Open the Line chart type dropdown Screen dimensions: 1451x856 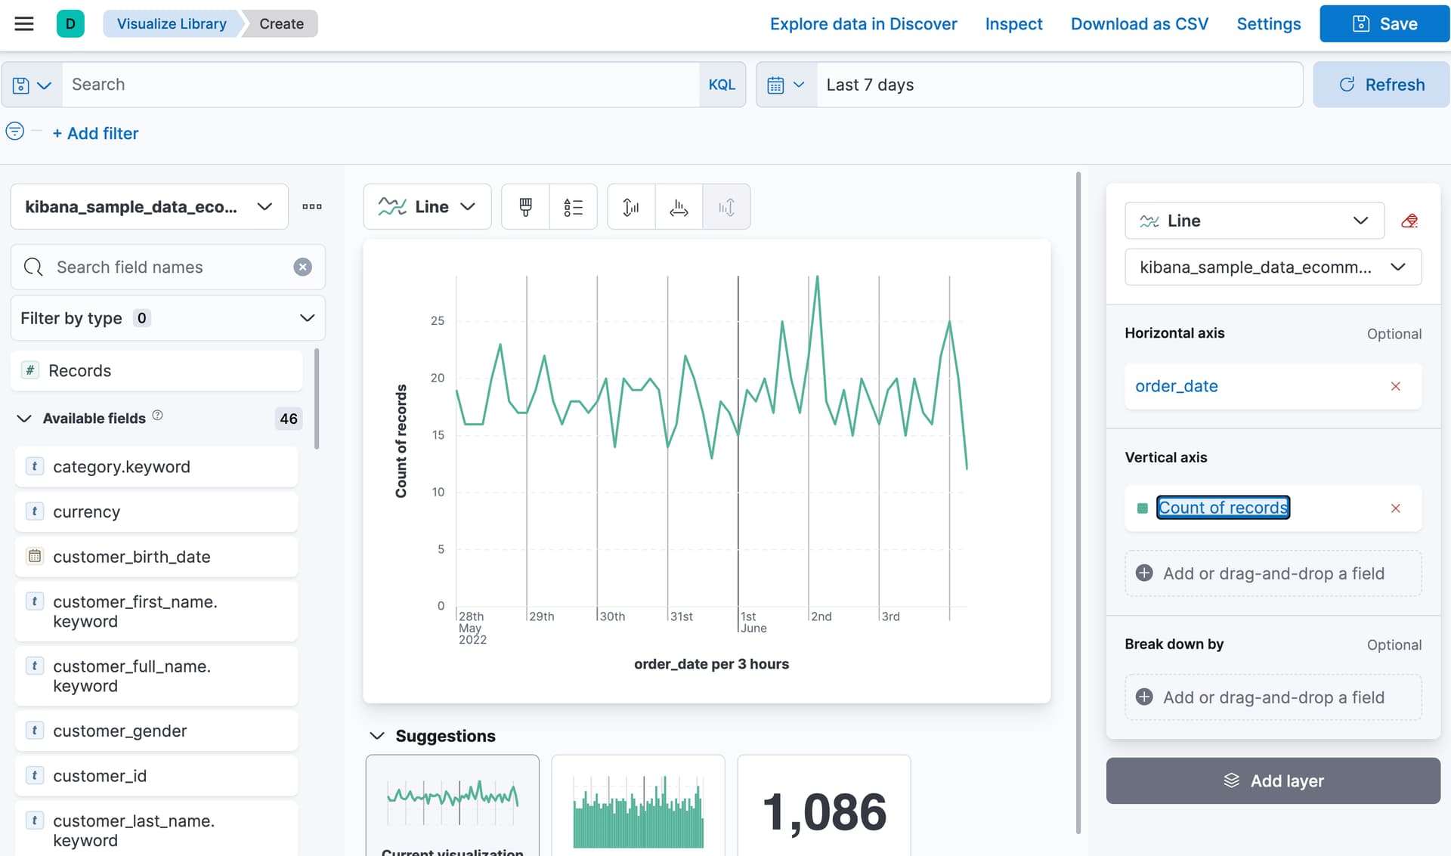click(427, 206)
